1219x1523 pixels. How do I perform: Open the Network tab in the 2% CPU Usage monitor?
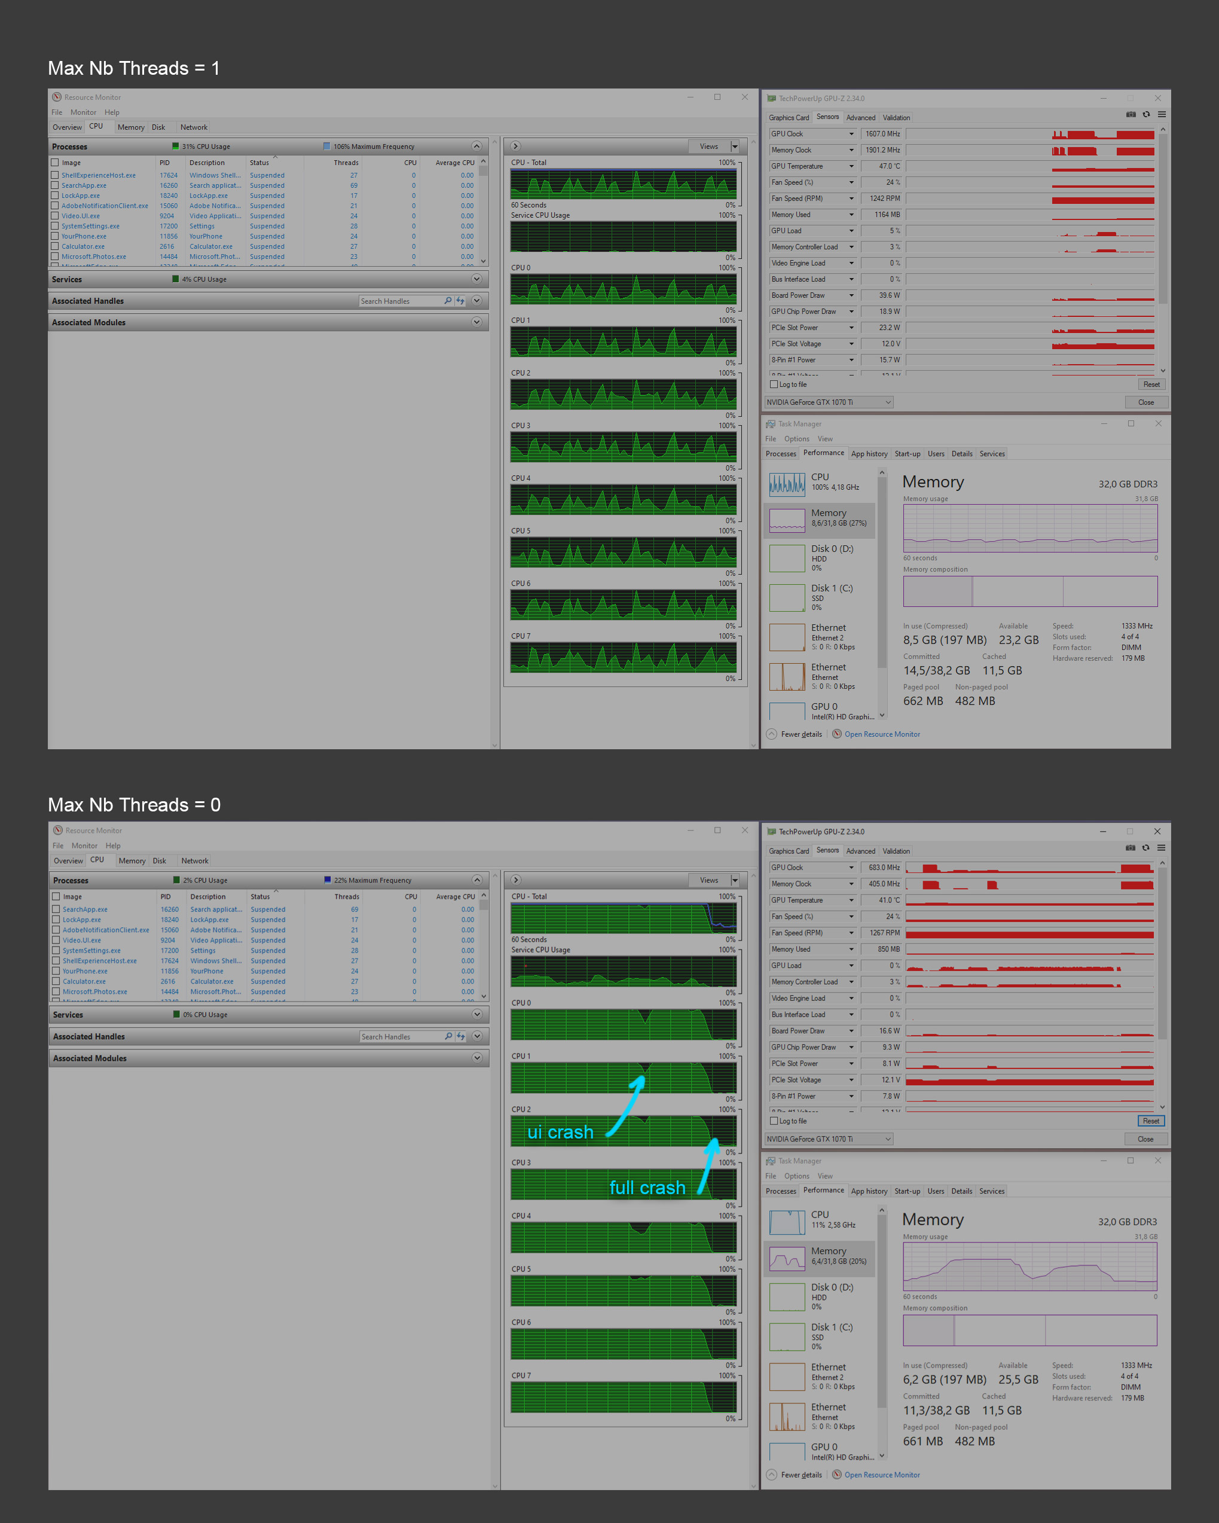click(195, 860)
